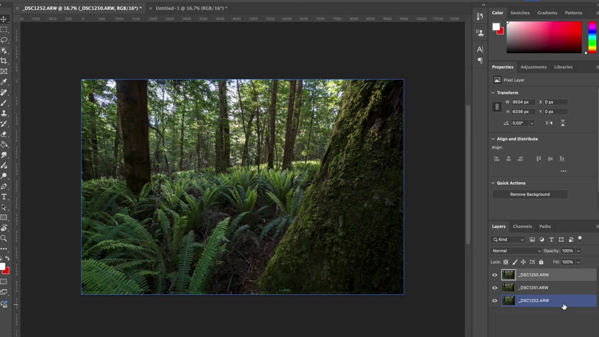Select the Brush tool
599x337 pixels.
pyautogui.click(x=3, y=103)
